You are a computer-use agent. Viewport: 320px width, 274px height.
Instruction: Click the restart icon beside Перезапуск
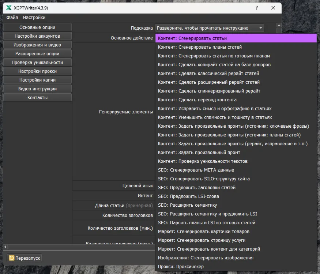(x=11, y=258)
